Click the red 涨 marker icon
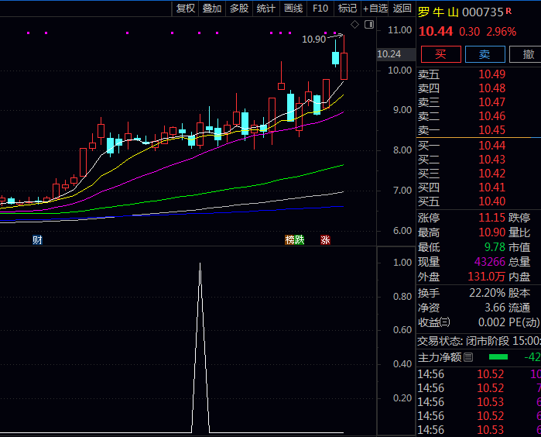 click(325, 240)
